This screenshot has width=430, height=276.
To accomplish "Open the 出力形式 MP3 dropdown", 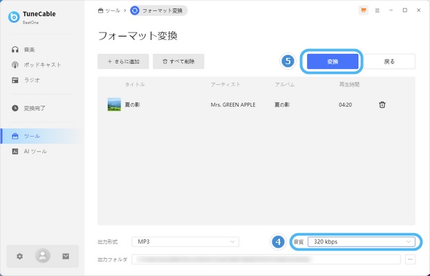I will click(x=185, y=241).
